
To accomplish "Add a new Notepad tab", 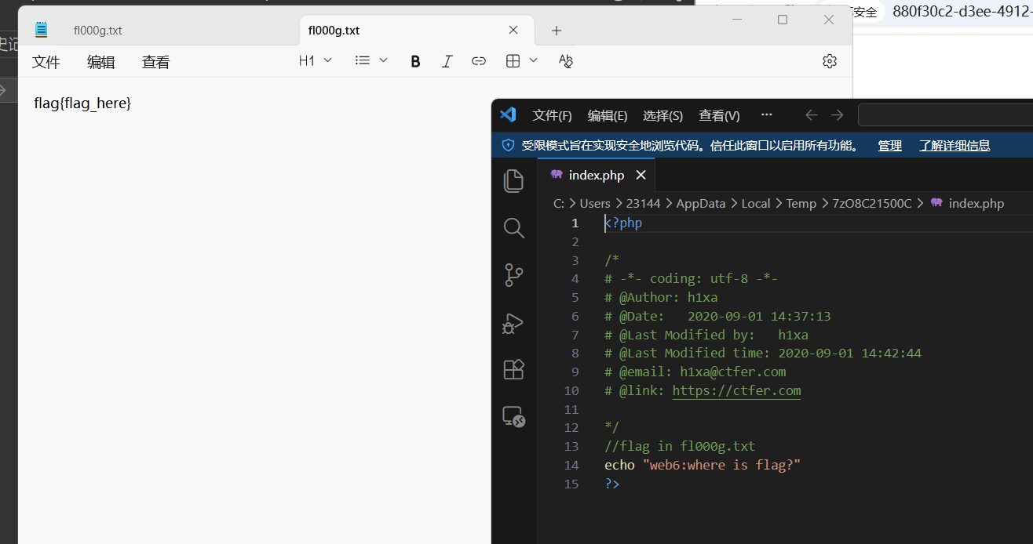I will (557, 31).
